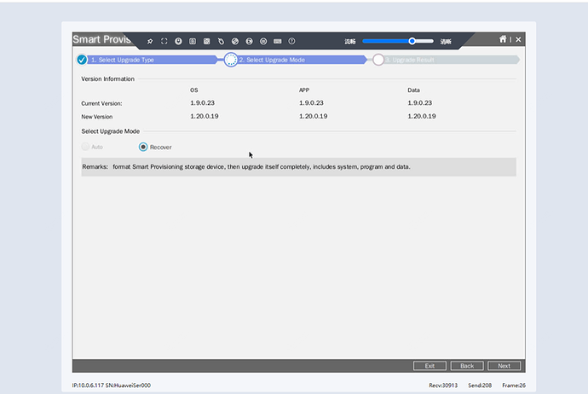Click the record-style circle icon beside keyboard

coord(263,41)
